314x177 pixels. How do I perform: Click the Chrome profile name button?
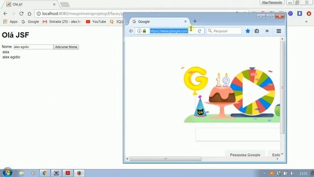point(272,2)
